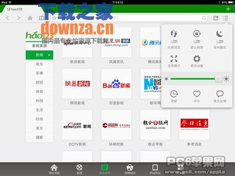The width and height of the screenshot is (235, 176).
Task: Focus the address bar field
Action: pos(129,18)
